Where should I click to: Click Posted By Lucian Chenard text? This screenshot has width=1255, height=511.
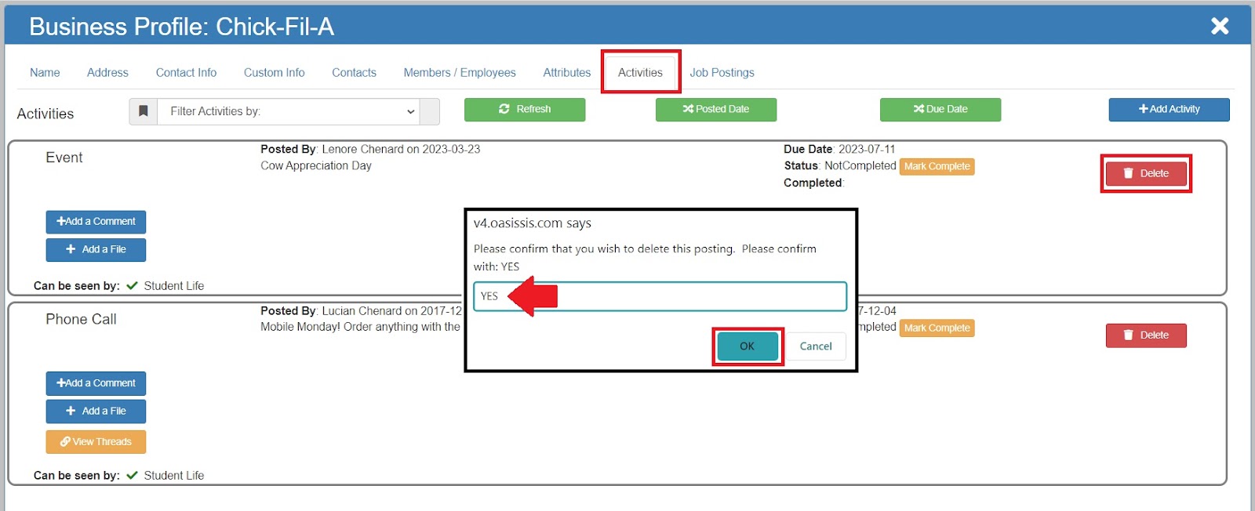pyautogui.click(x=362, y=311)
